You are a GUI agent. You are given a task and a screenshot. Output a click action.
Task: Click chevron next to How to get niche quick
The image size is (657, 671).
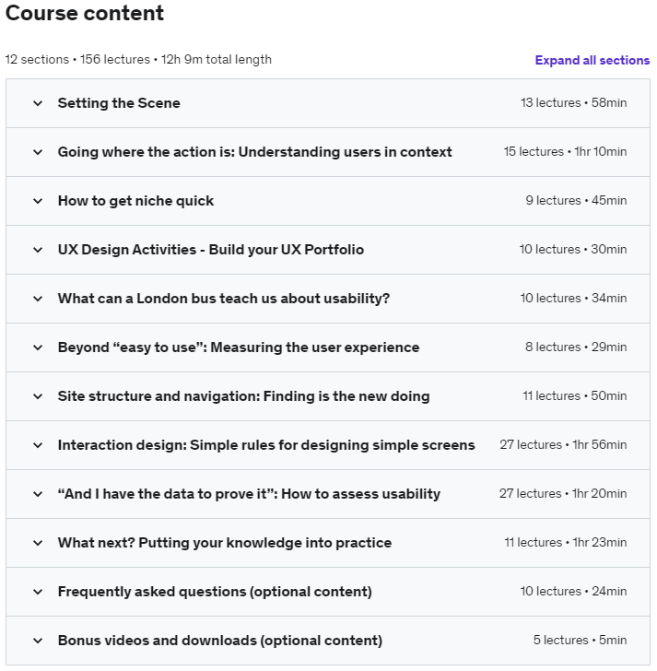pos(38,201)
